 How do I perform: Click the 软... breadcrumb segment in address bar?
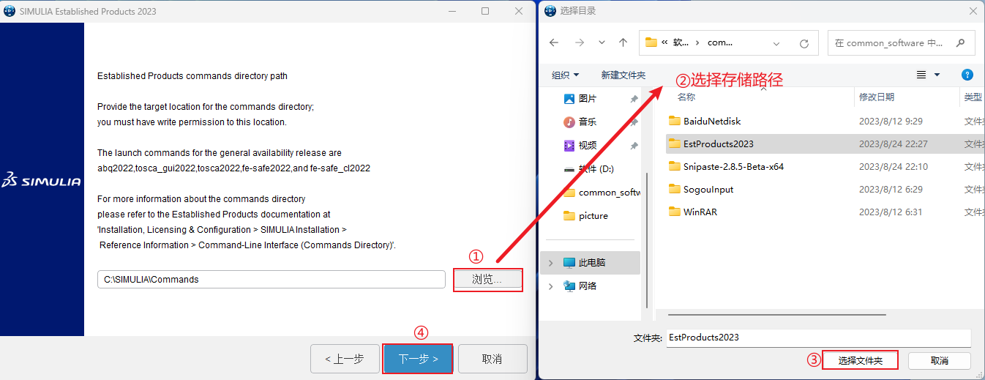[x=681, y=42]
